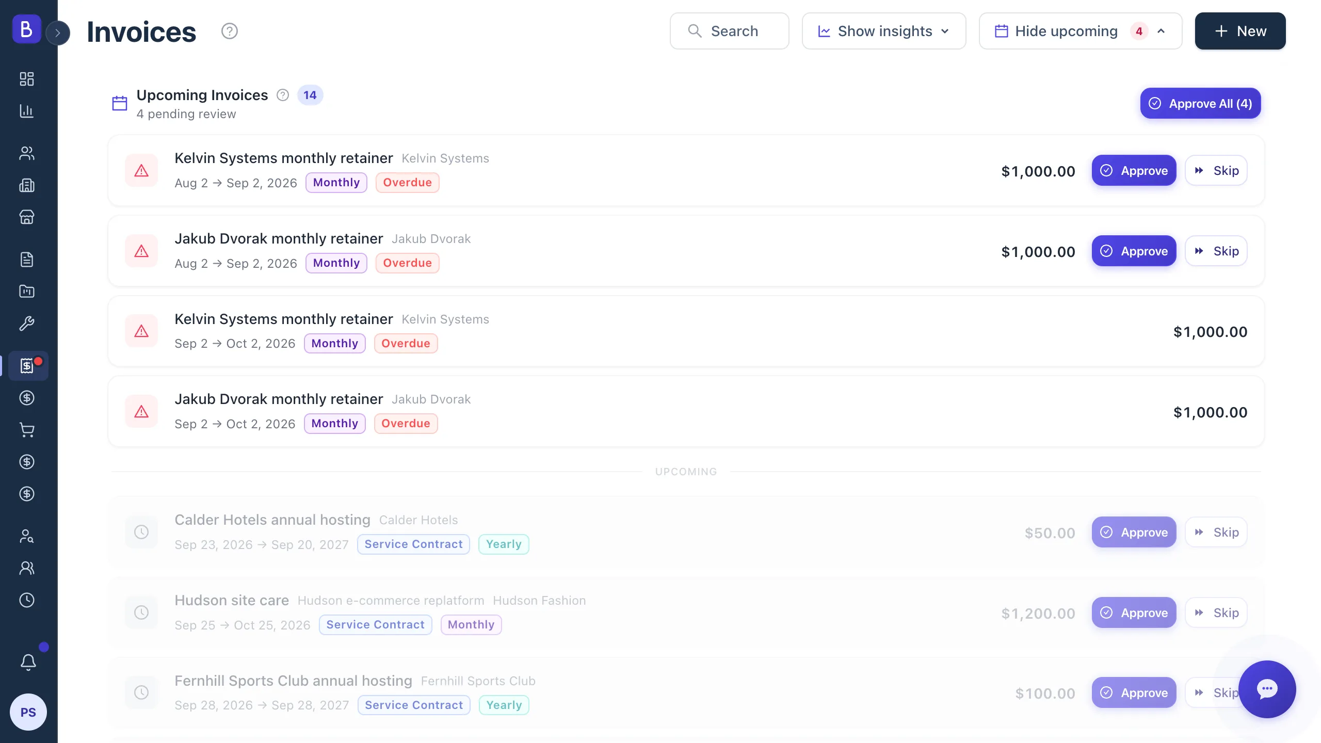Click Service Contract tag on Hudson site care
The image size is (1321, 743).
click(x=376, y=625)
